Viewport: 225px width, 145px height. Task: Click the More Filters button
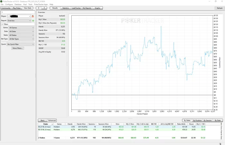pos(18,48)
